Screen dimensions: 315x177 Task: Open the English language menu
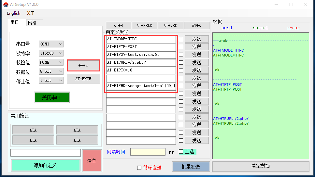[13, 13]
